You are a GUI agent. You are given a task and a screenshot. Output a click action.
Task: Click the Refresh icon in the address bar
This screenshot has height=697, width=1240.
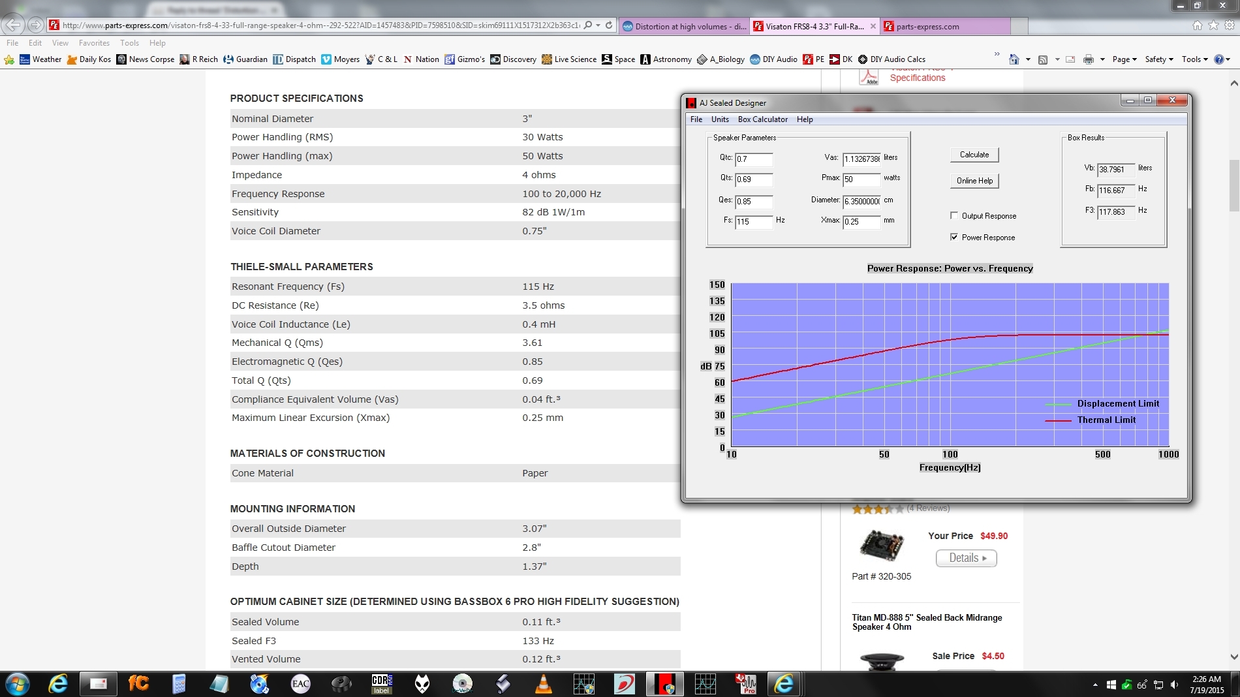[x=609, y=25]
